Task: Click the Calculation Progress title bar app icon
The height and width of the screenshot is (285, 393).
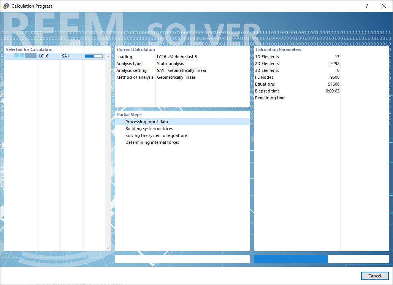Action: [x=6, y=6]
